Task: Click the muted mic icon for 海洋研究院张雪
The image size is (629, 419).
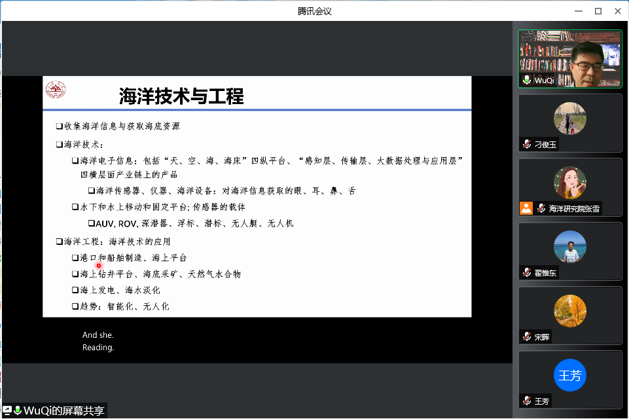Action: pyautogui.click(x=541, y=208)
